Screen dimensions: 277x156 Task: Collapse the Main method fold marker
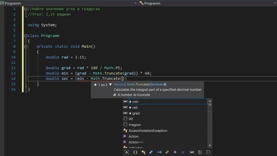pos(26,46)
